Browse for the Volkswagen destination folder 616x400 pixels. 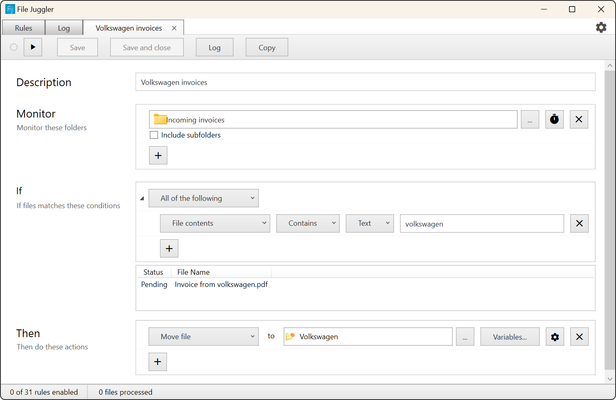point(465,337)
